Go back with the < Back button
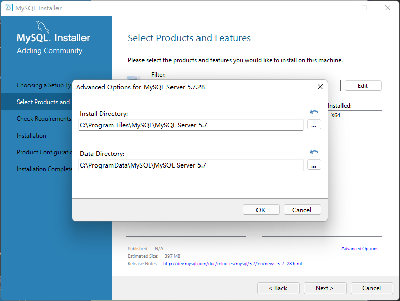Image resolution: width=400 pixels, height=301 pixels. [x=278, y=288]
